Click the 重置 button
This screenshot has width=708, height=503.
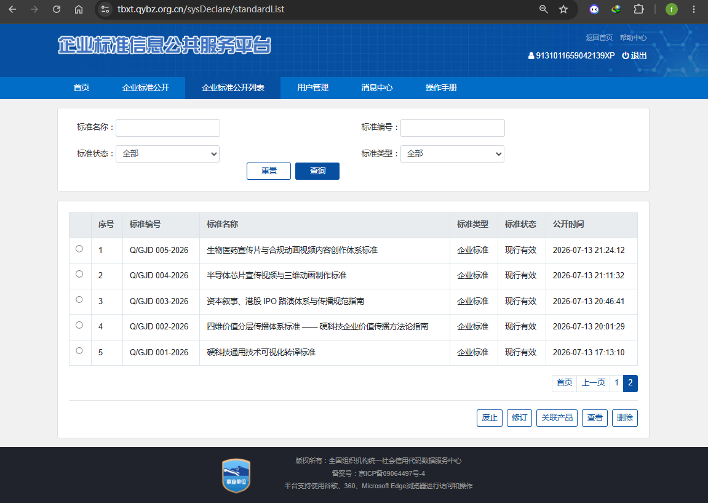coord(269,171)
